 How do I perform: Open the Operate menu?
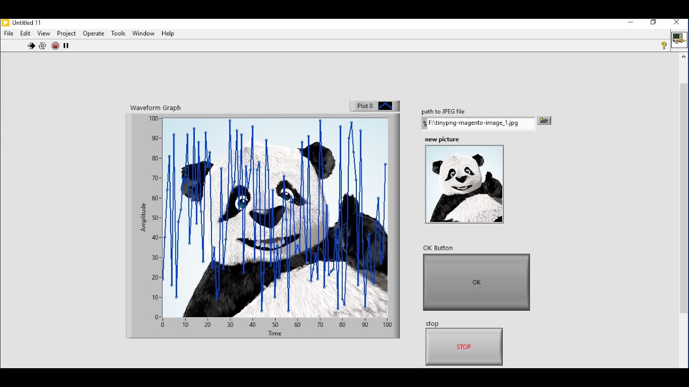pos(94,33)
